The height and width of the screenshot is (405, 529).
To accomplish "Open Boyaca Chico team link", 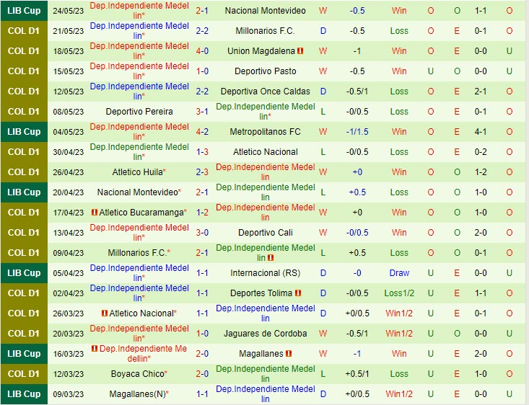I will pos(137,374).
